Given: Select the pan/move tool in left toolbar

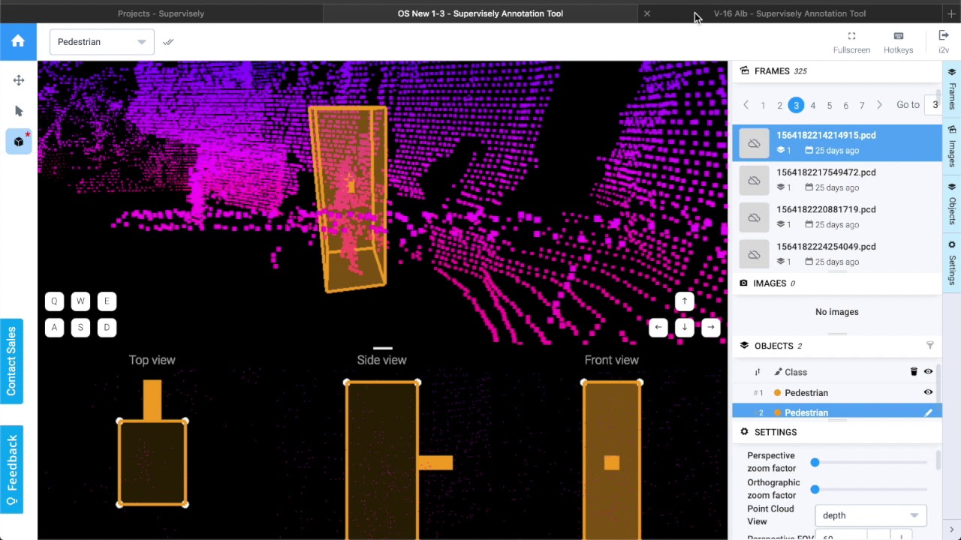Looking at the screenshot, I should point(19,80).
